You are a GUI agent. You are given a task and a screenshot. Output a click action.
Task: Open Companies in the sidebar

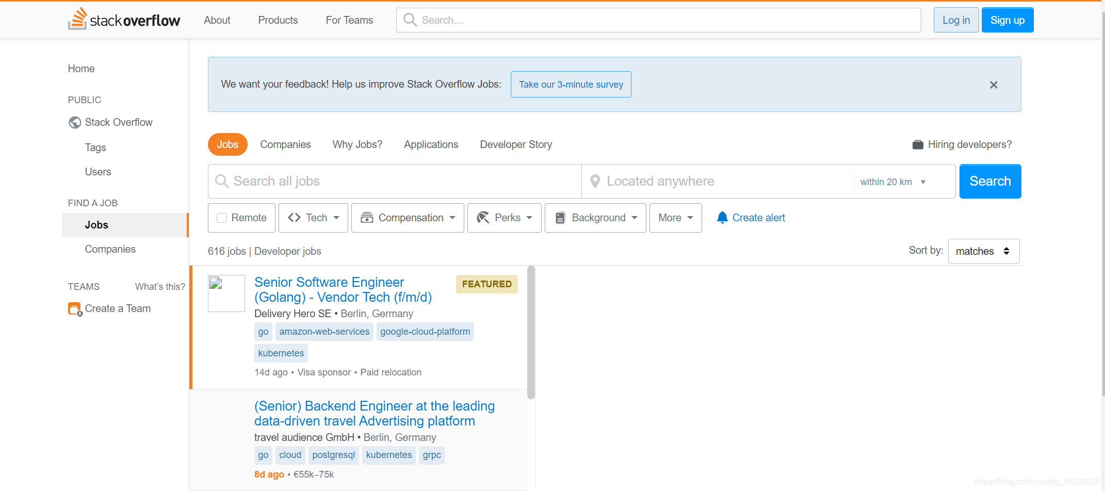(x=110, y=249)
